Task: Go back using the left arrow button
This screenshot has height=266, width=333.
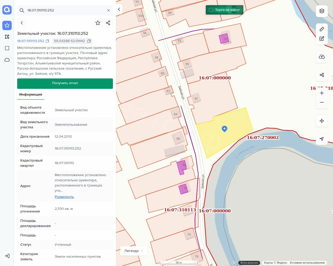Action: click(x=22, y=23)
